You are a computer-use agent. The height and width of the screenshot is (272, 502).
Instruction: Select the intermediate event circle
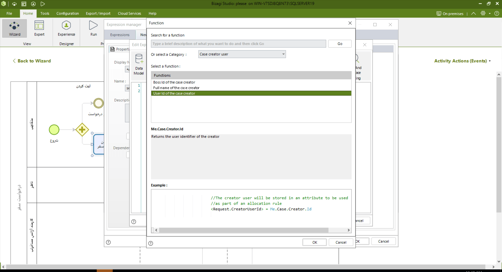coord(99,103)
